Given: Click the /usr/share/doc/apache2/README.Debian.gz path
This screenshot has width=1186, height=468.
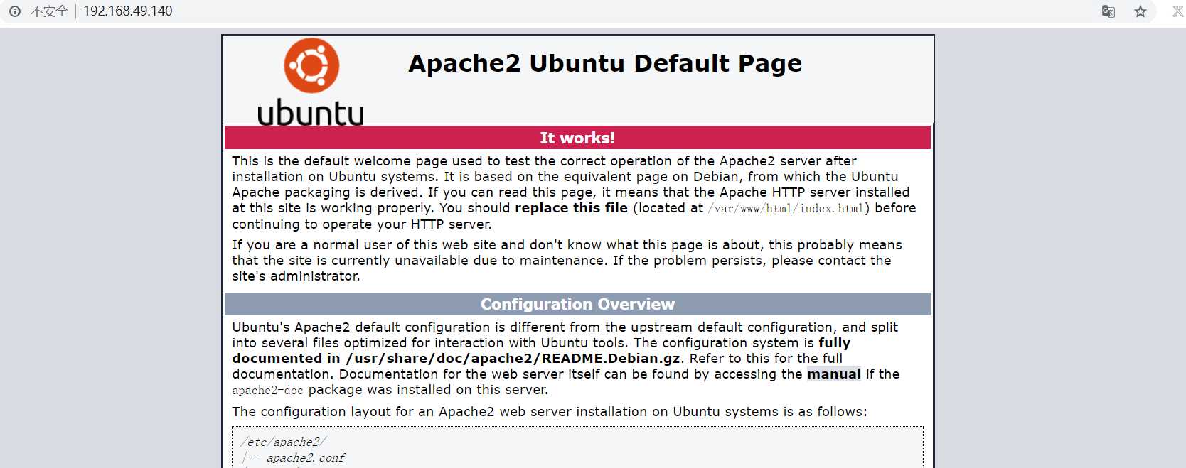Looking at the screenshot, I should point(513,359).
